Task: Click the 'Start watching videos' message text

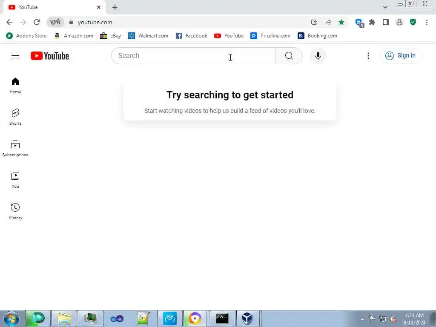Action: pyautogui.click(x=230, y=111)
